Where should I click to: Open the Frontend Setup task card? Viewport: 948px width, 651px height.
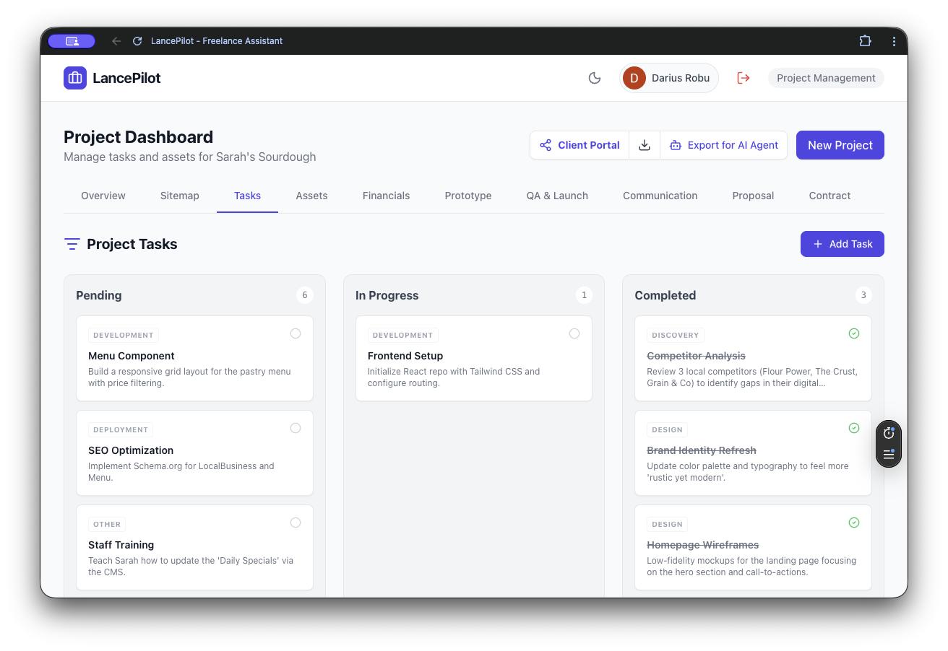pos(474,358)
